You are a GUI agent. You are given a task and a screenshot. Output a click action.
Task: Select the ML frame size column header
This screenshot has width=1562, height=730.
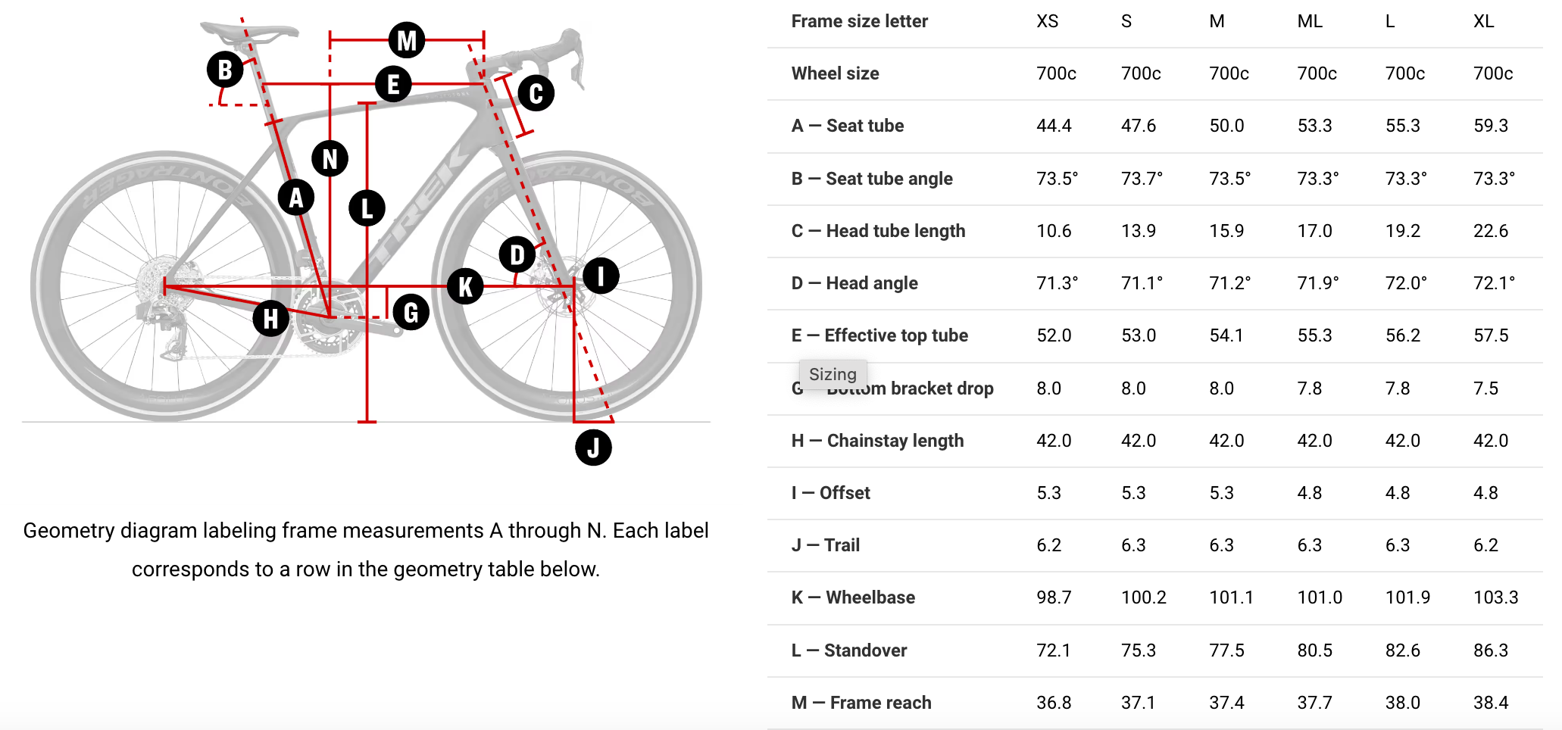(1310, 21)
